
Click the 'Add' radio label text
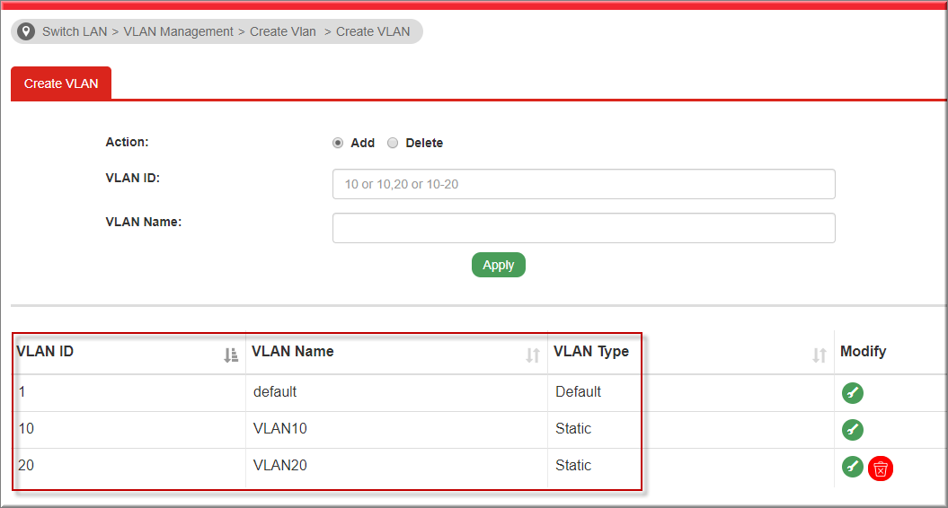[363, 143]
